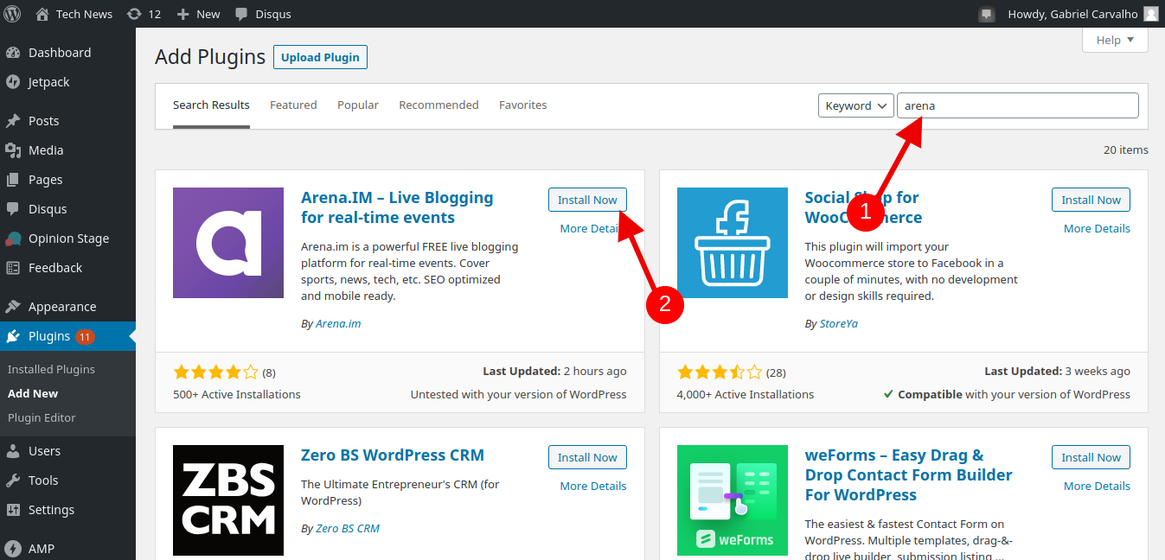Open Tools in the sidebar
Image resolution: width=1165 pixels, height=560 pixels.
67,480
